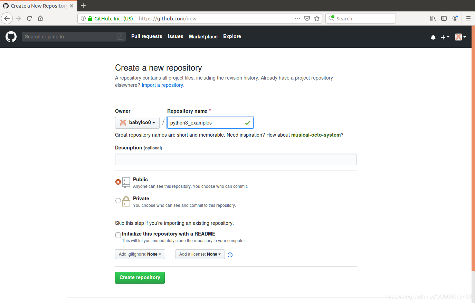Open Issues in the header

175,36
